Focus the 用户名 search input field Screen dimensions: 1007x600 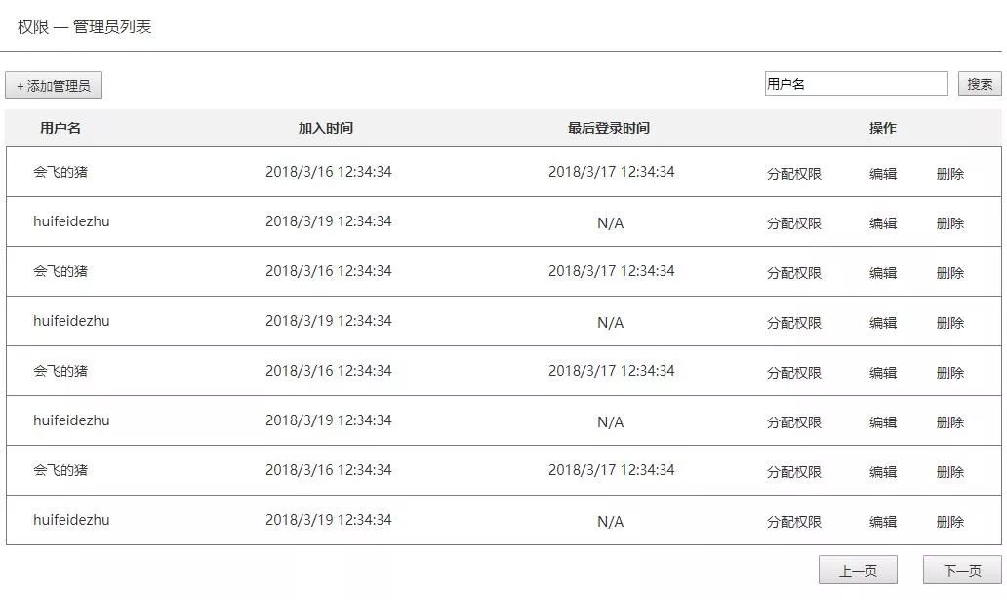[856, 84]
